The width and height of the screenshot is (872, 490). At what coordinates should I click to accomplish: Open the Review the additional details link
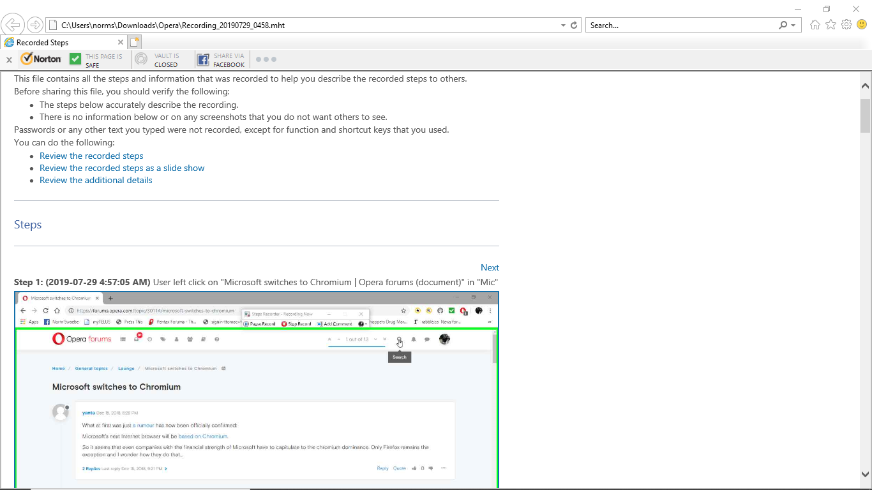tap(96, 180)
